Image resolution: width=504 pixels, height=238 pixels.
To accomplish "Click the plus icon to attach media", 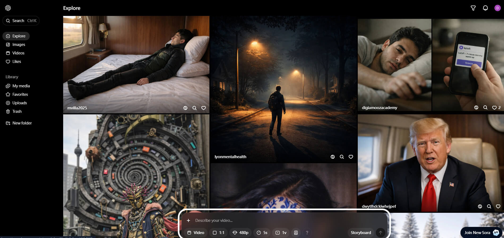I will point(188,220).
